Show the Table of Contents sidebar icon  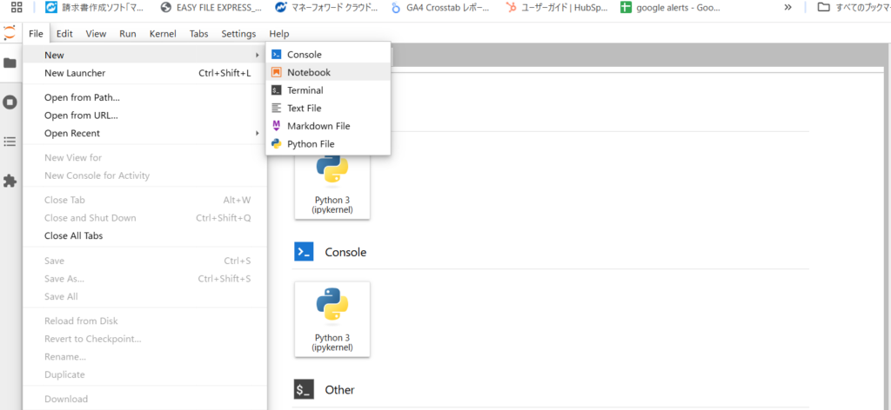click(x=10, y=142)
